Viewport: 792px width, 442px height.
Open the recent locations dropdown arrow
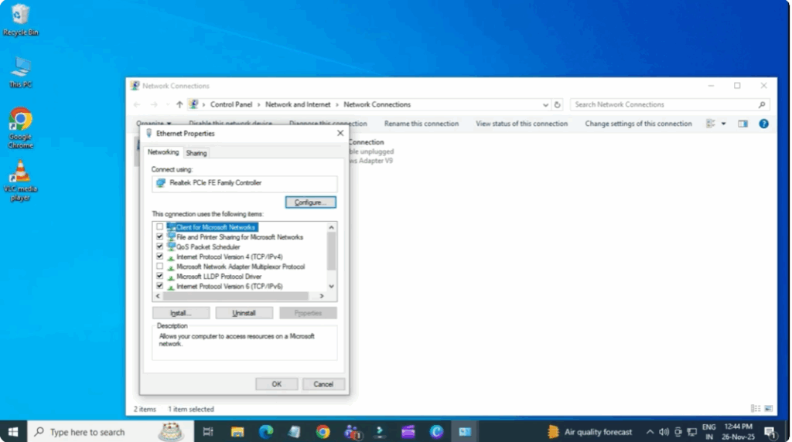pyautogui.click(x=167, y=104)
